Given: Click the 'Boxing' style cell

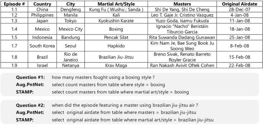Looking at the screenshot, I should [116, 29].
